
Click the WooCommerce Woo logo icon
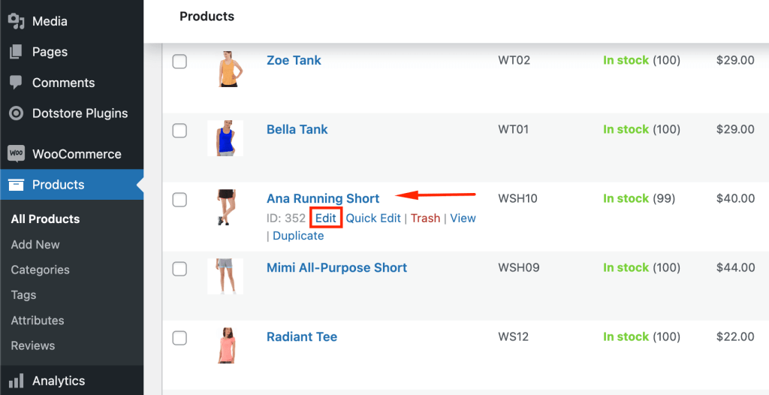point(17,154)
